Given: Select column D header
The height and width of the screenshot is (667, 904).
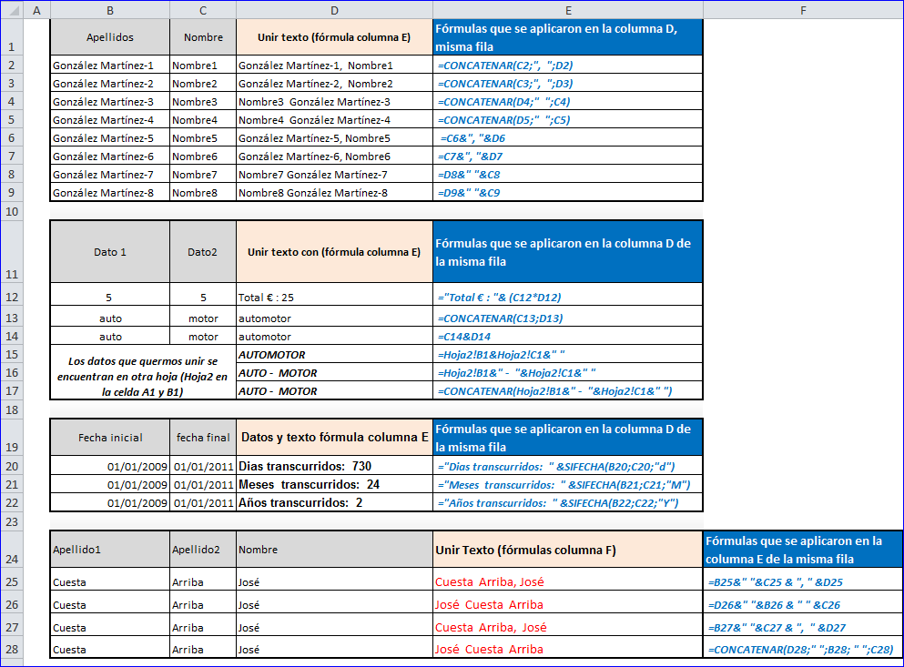Looking at the screenshot, I should coord(334,10).
